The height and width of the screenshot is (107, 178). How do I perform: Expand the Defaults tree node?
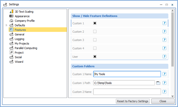(x=6, y=25)
